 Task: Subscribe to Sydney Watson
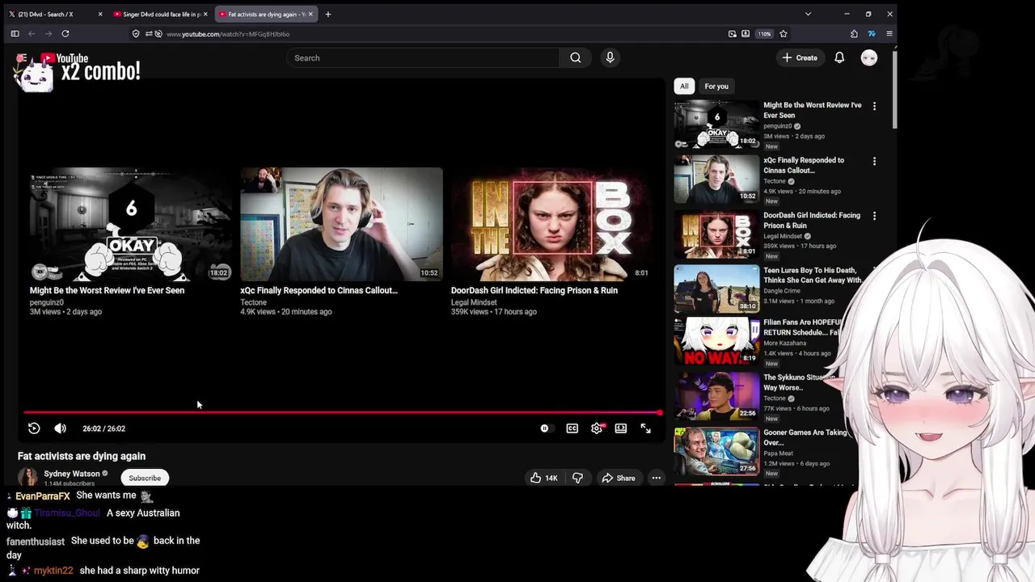click(145, 478)
